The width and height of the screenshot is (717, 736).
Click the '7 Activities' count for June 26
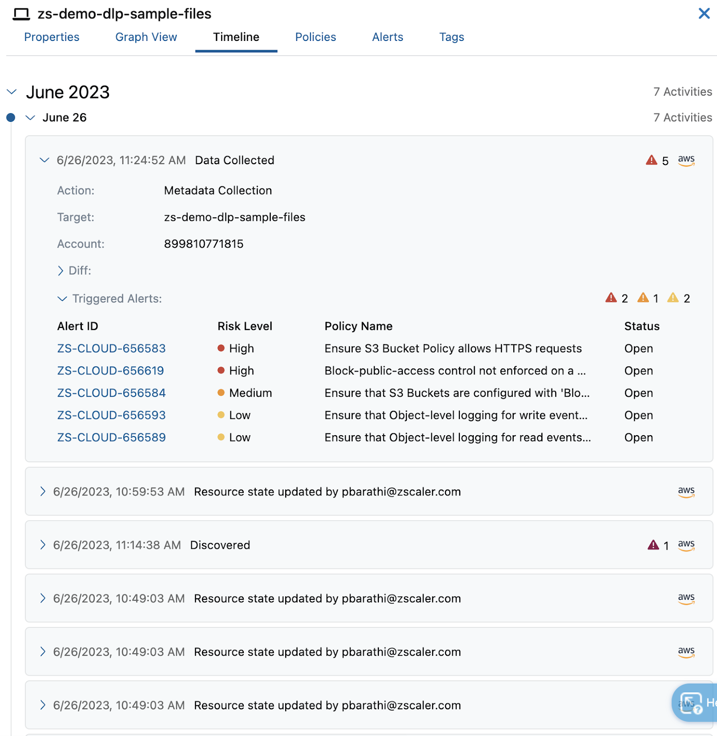click(683, 117)
